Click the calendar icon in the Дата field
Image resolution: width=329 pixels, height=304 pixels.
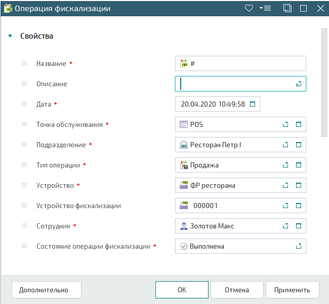pos(253,104)
